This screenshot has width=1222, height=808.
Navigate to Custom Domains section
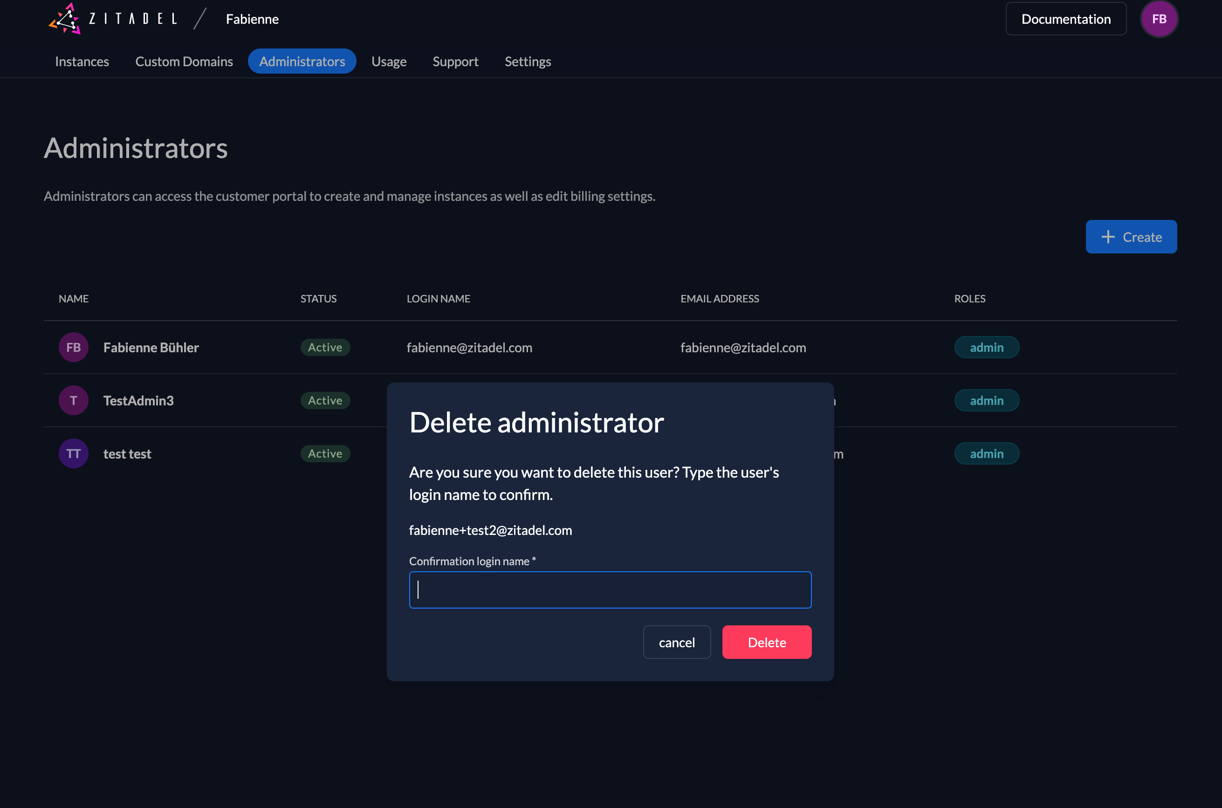tap(184, 61)
